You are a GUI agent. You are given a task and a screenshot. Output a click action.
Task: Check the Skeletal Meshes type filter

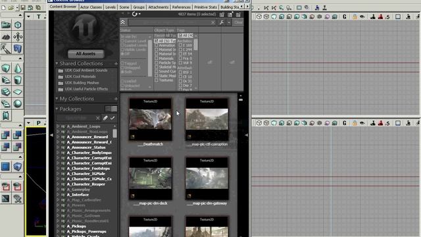(x=157, y=67)
